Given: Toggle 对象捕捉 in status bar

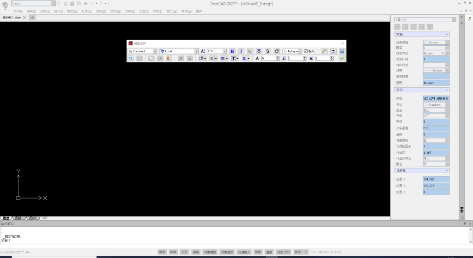Looking at the screenshot, I should tap(210, 252).
